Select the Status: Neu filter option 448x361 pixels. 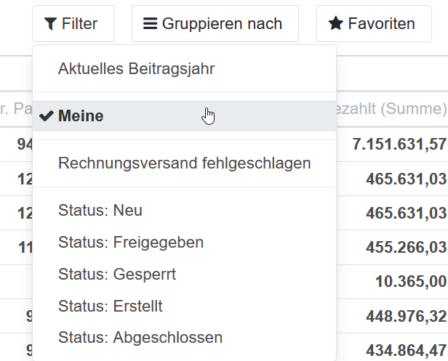point(100,211)
